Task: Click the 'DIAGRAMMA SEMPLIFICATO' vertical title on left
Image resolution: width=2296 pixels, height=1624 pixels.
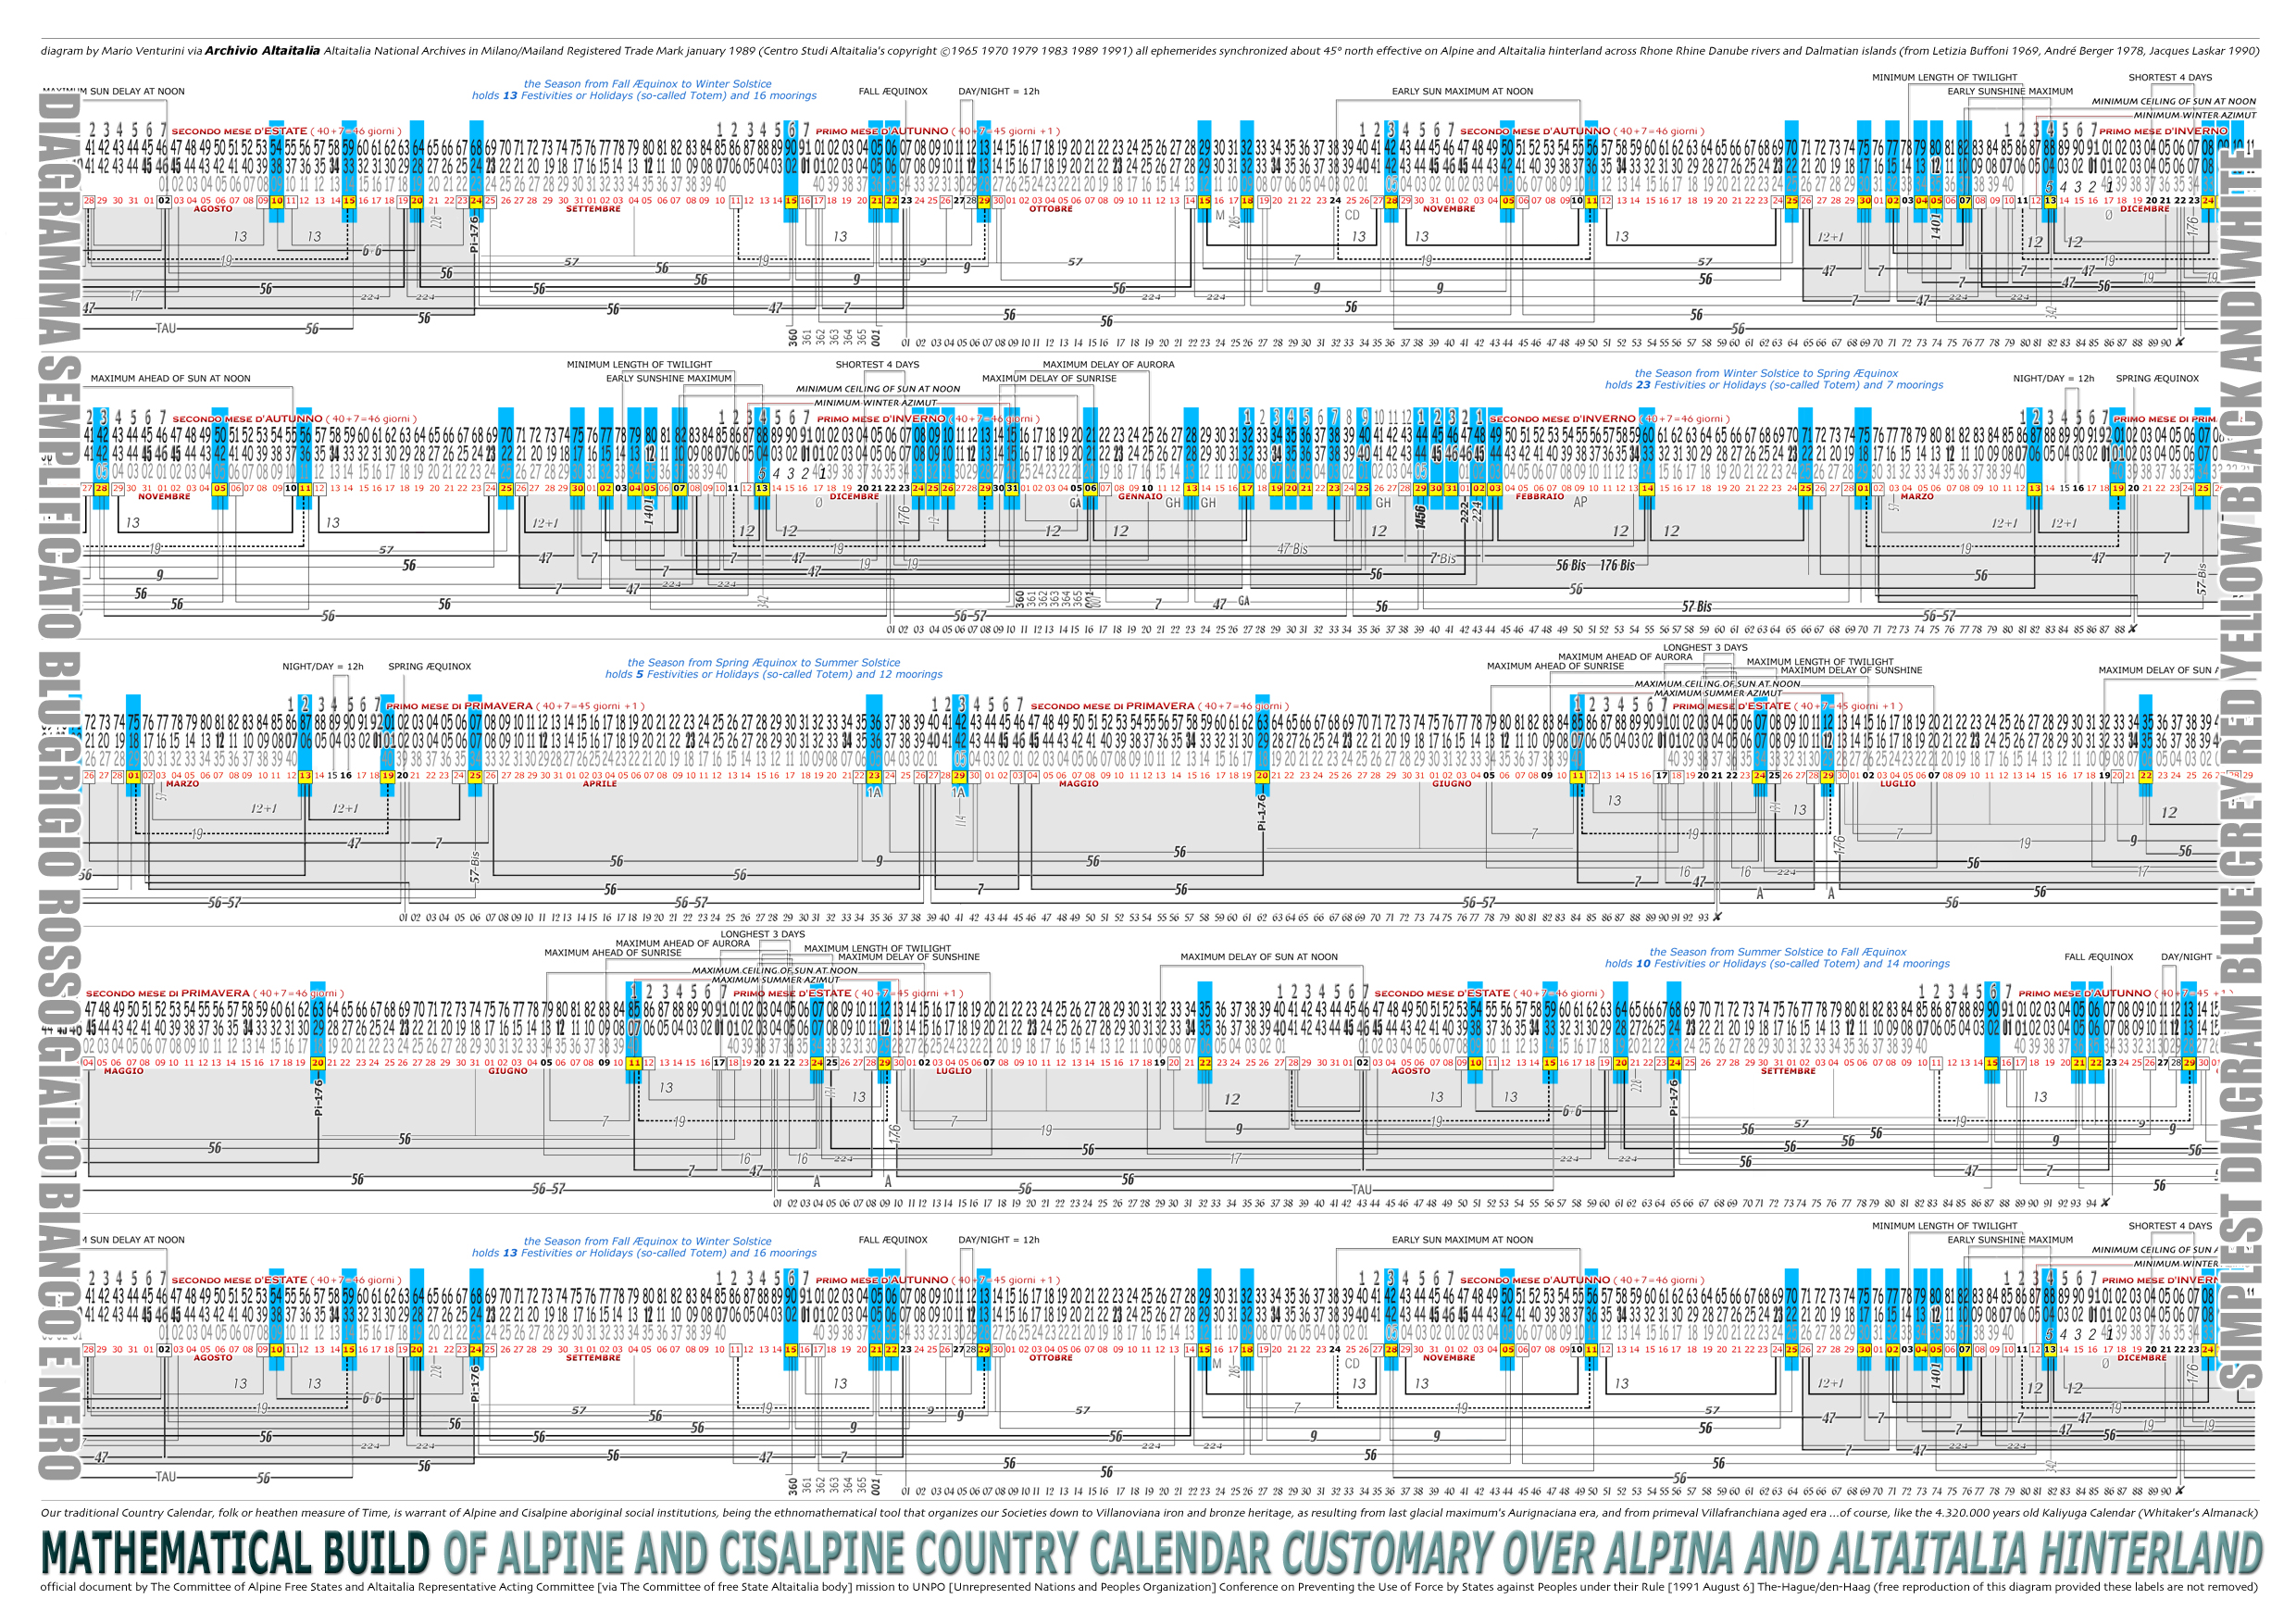Action: (x=60, y=363)
